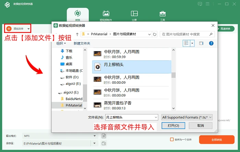
Task: Open file dialog help question icon
Action: click(211, 43)
